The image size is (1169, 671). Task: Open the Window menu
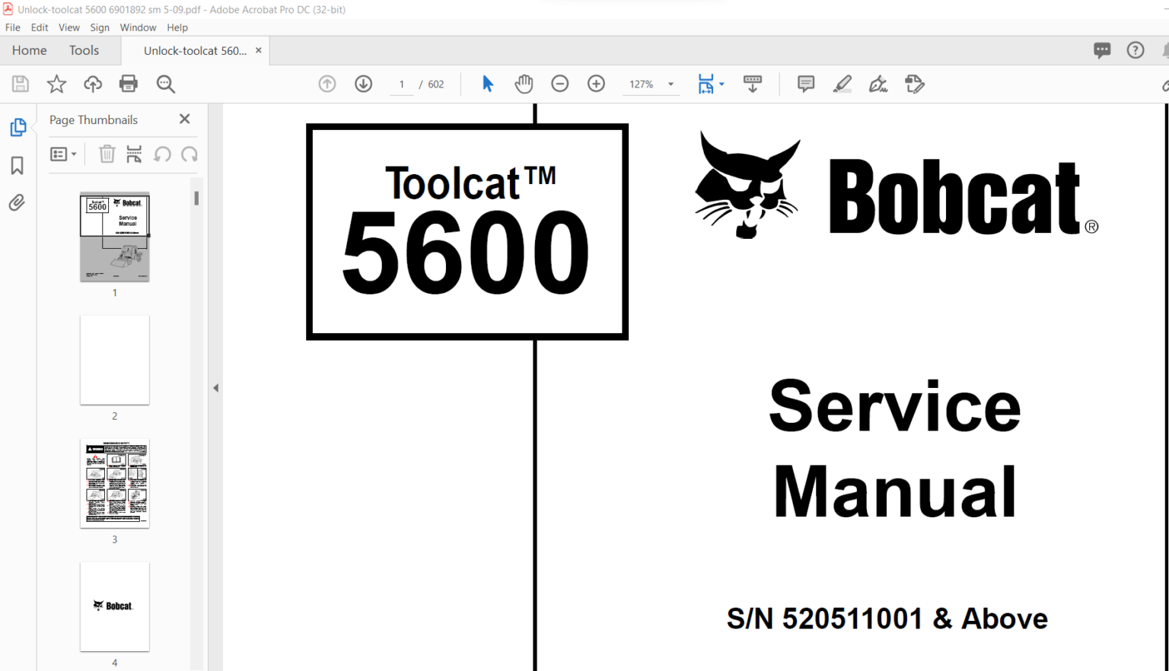pos(138,27)
